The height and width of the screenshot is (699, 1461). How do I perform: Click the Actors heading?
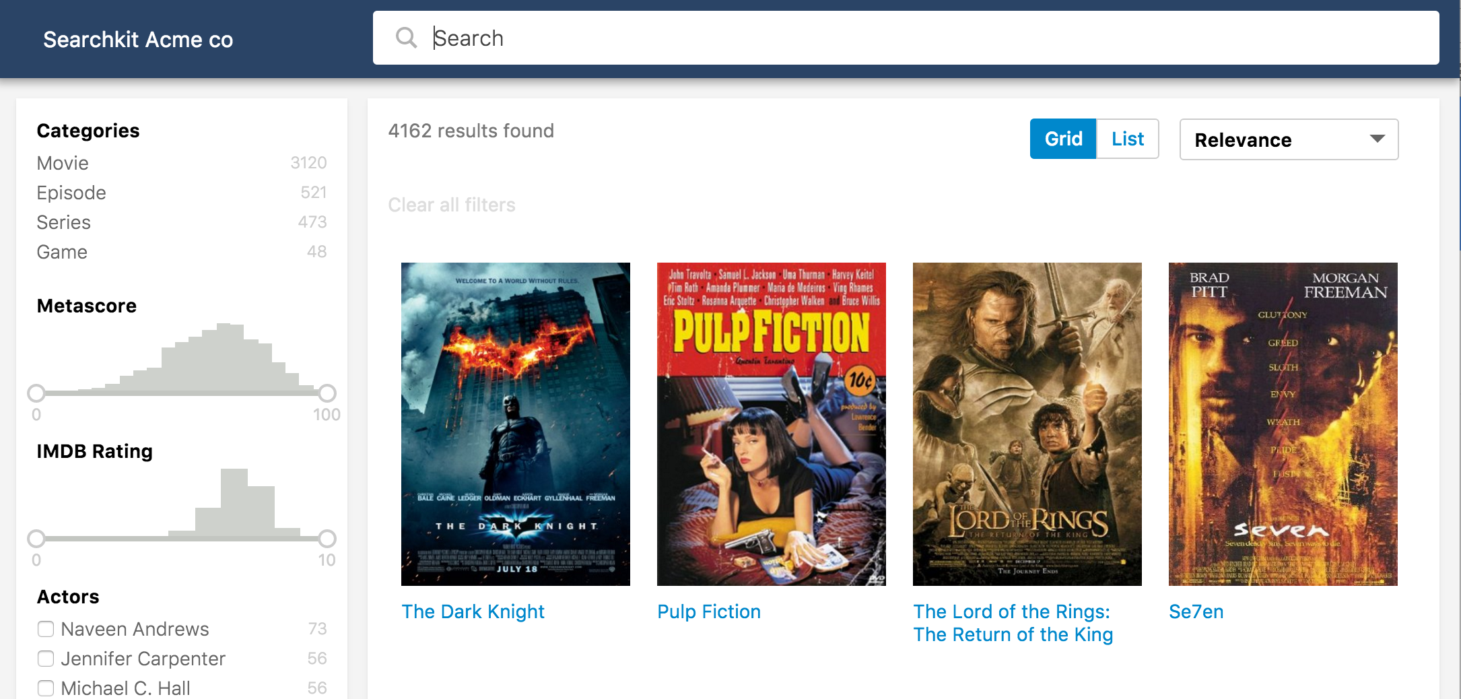pos(68,597)
